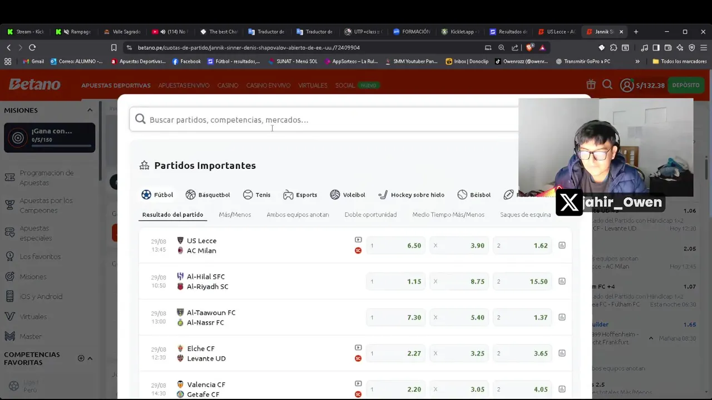Open Programación de Apuestas sidebar link
The height and width of the screenshot is (400, 712).
tap(47, 178)
